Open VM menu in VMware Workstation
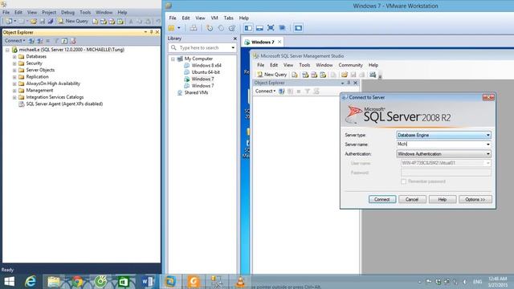 point(214,18)
